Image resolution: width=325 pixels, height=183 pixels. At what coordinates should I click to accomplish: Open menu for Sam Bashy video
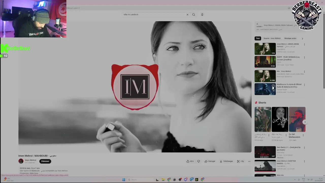click(x=304, y=148)
